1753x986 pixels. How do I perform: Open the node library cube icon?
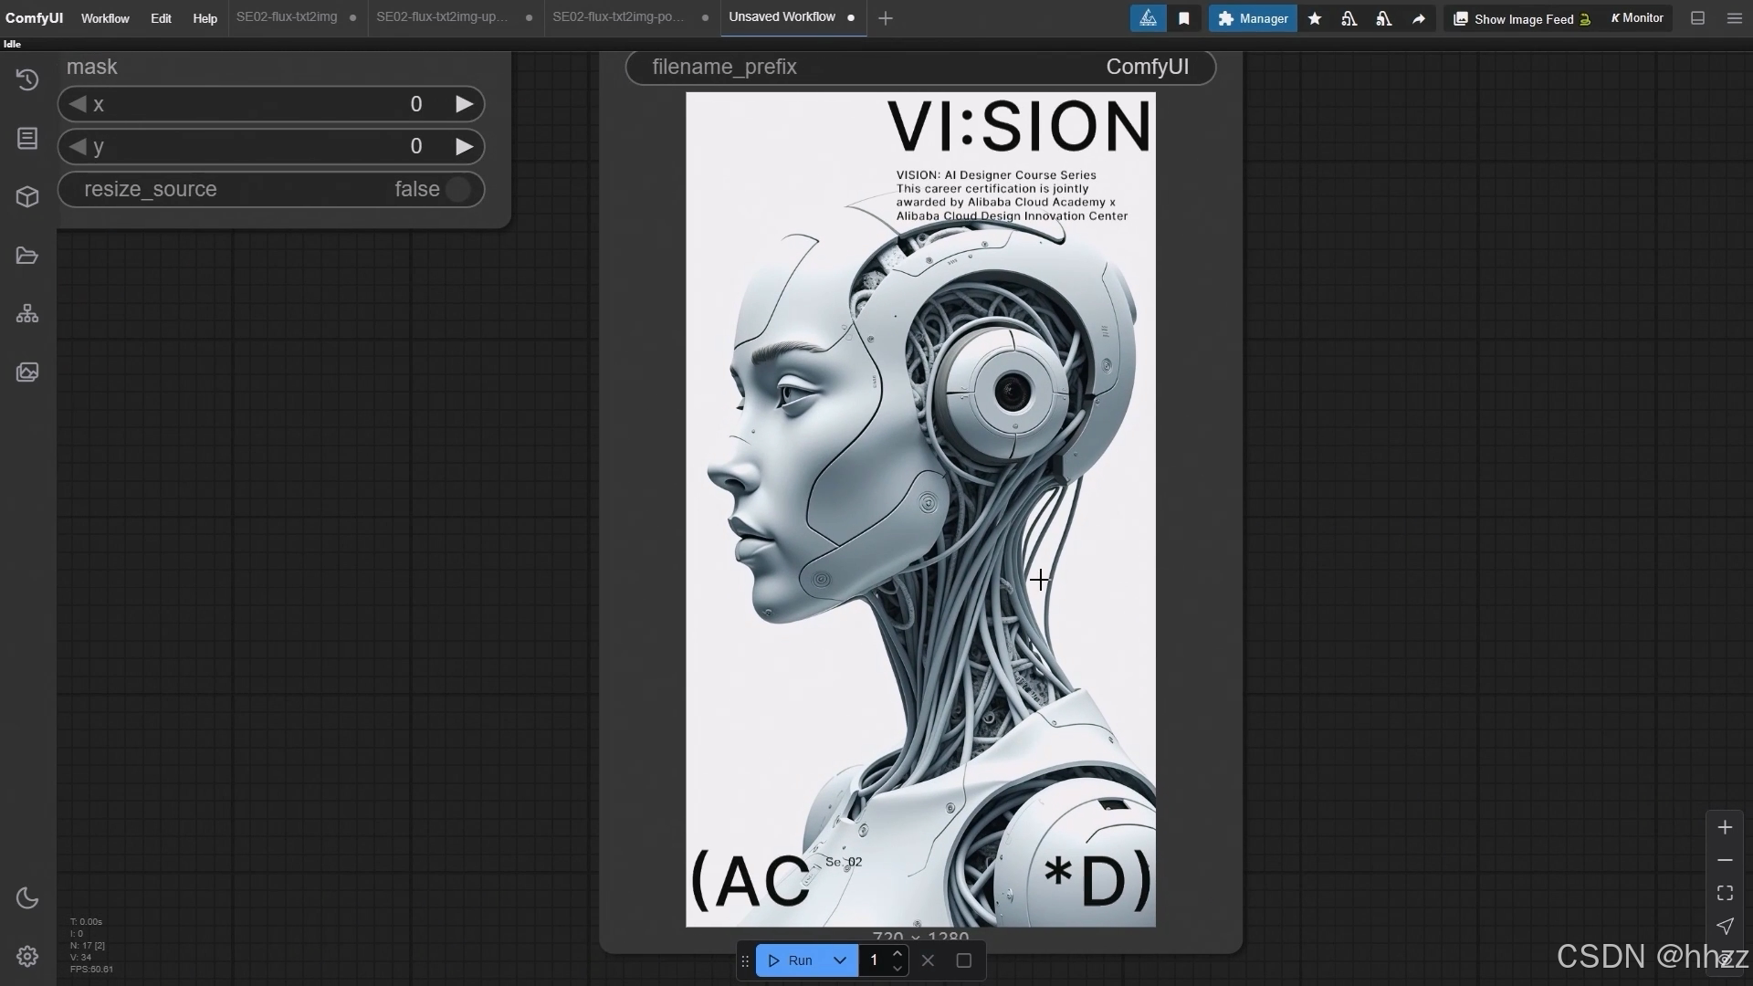(x=27, y=197)
